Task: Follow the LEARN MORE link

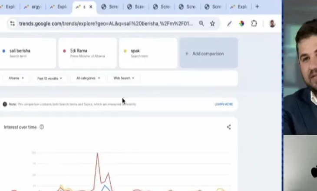Action: [x=224, y=104]
